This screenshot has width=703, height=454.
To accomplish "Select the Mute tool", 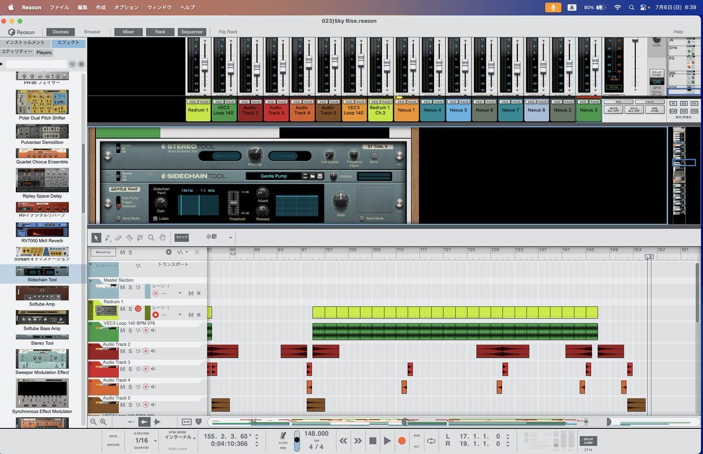I will pos(140,238).
